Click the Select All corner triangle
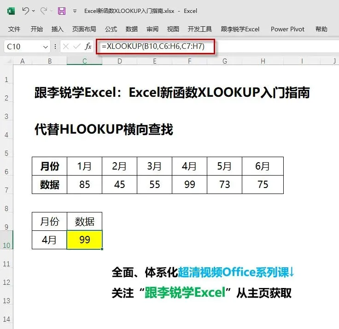 (8, 61)
